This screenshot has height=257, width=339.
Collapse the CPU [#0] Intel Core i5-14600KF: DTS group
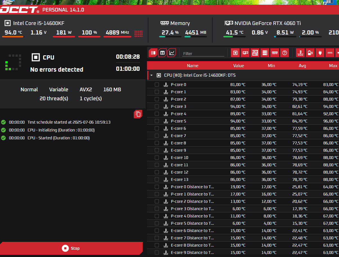151,75
